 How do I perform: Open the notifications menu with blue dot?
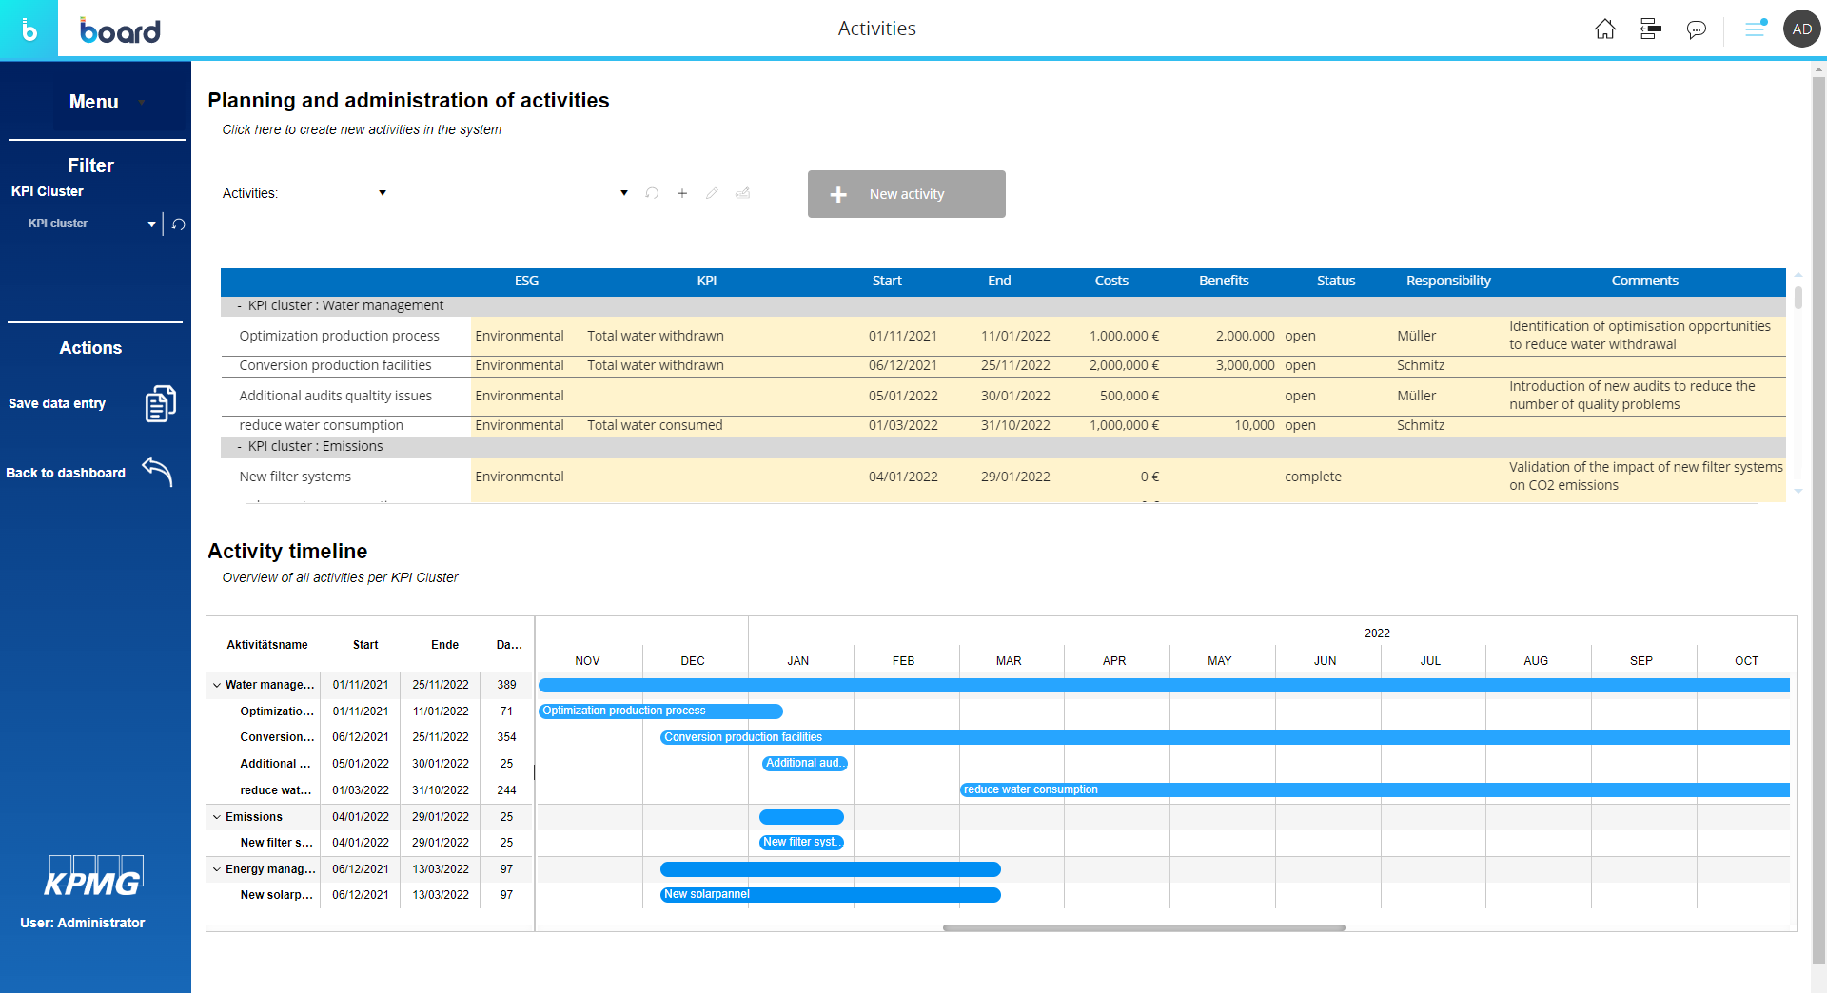click(x=1755, y=29)
